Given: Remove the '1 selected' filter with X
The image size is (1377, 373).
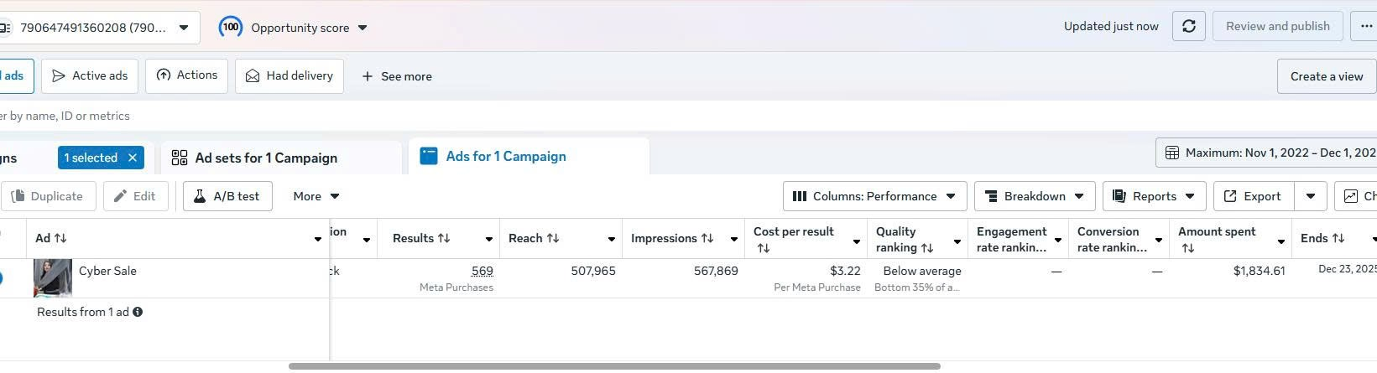Looking at the screenshot, I should pyautogui.click(x=133, y=158).
